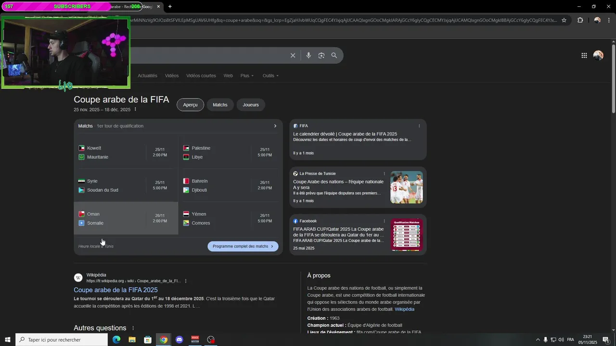Screen dimensions: 616x346
Task: Switch to the Vidéos search tab
Action: point(171,75)
